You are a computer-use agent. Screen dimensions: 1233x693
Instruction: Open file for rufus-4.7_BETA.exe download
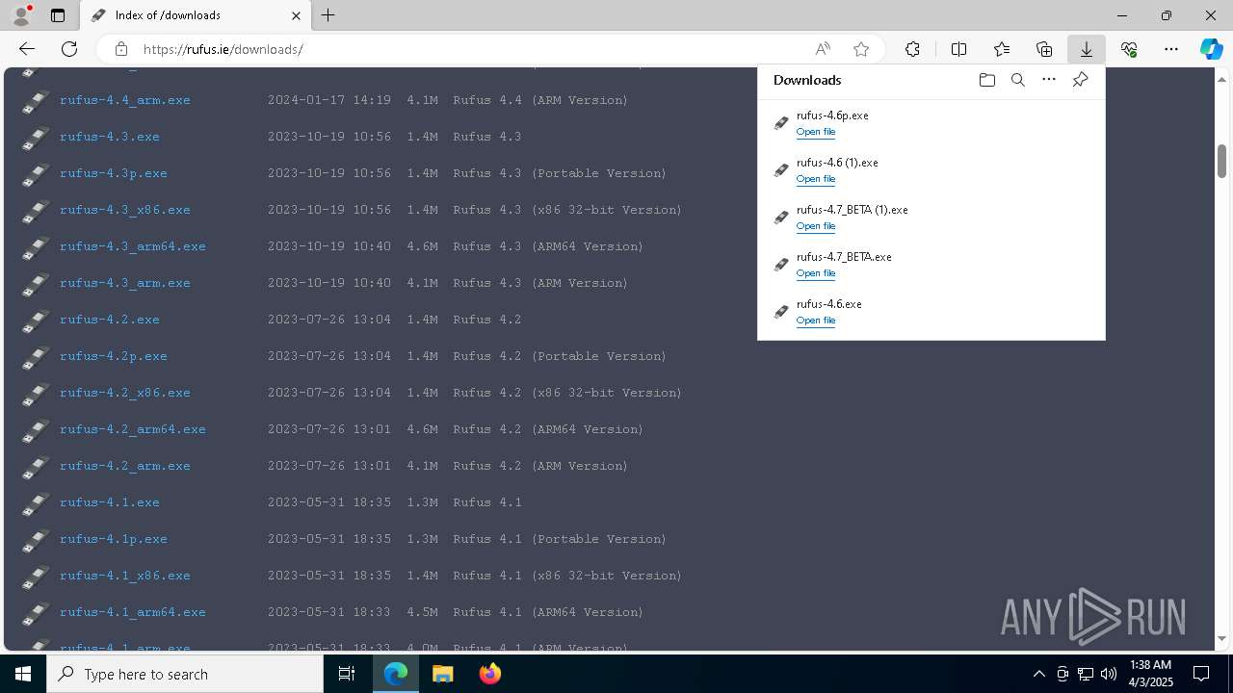point(816,273)
